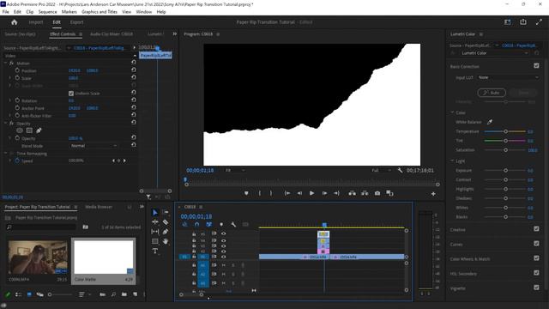Click the opacity pen mask tool
The width and height of the screenshot is (549, 309).
39,130
